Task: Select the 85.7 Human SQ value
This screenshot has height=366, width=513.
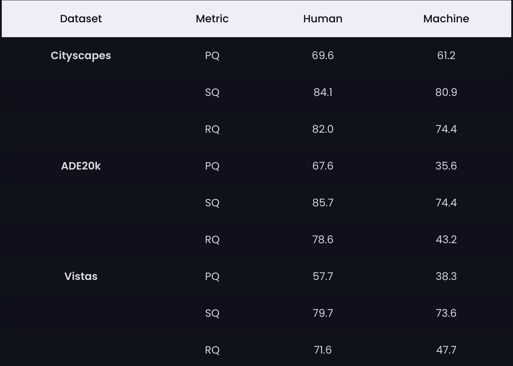Action: 322,202
